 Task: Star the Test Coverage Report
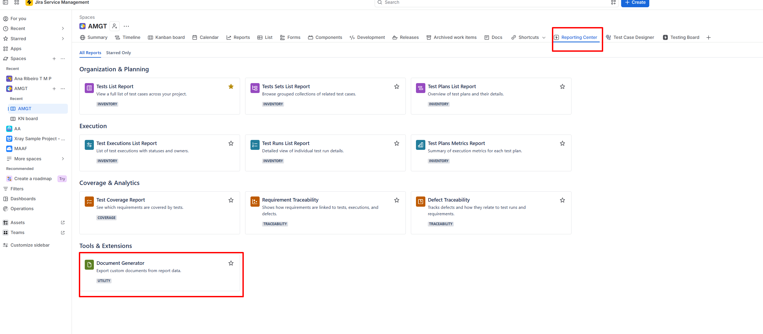(231, 200)
